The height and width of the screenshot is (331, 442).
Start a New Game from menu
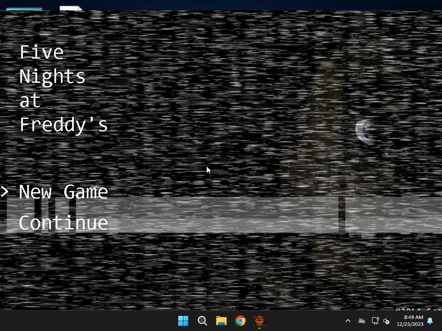63,192
